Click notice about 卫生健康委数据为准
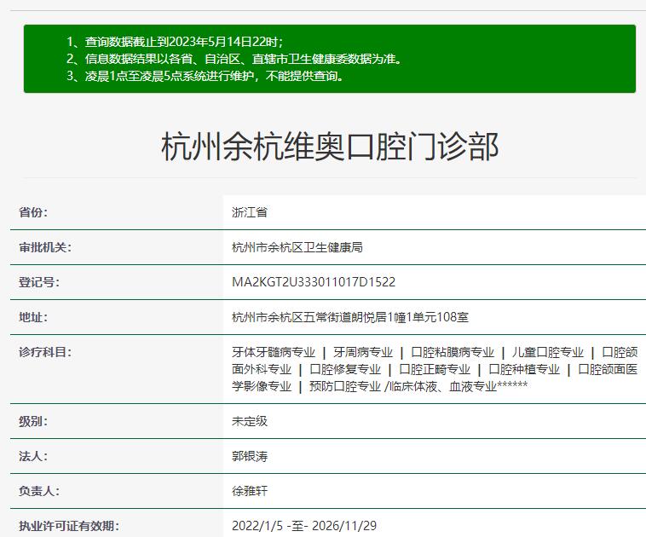The width and height of the screenshot is (646, 537). (234, 59)
